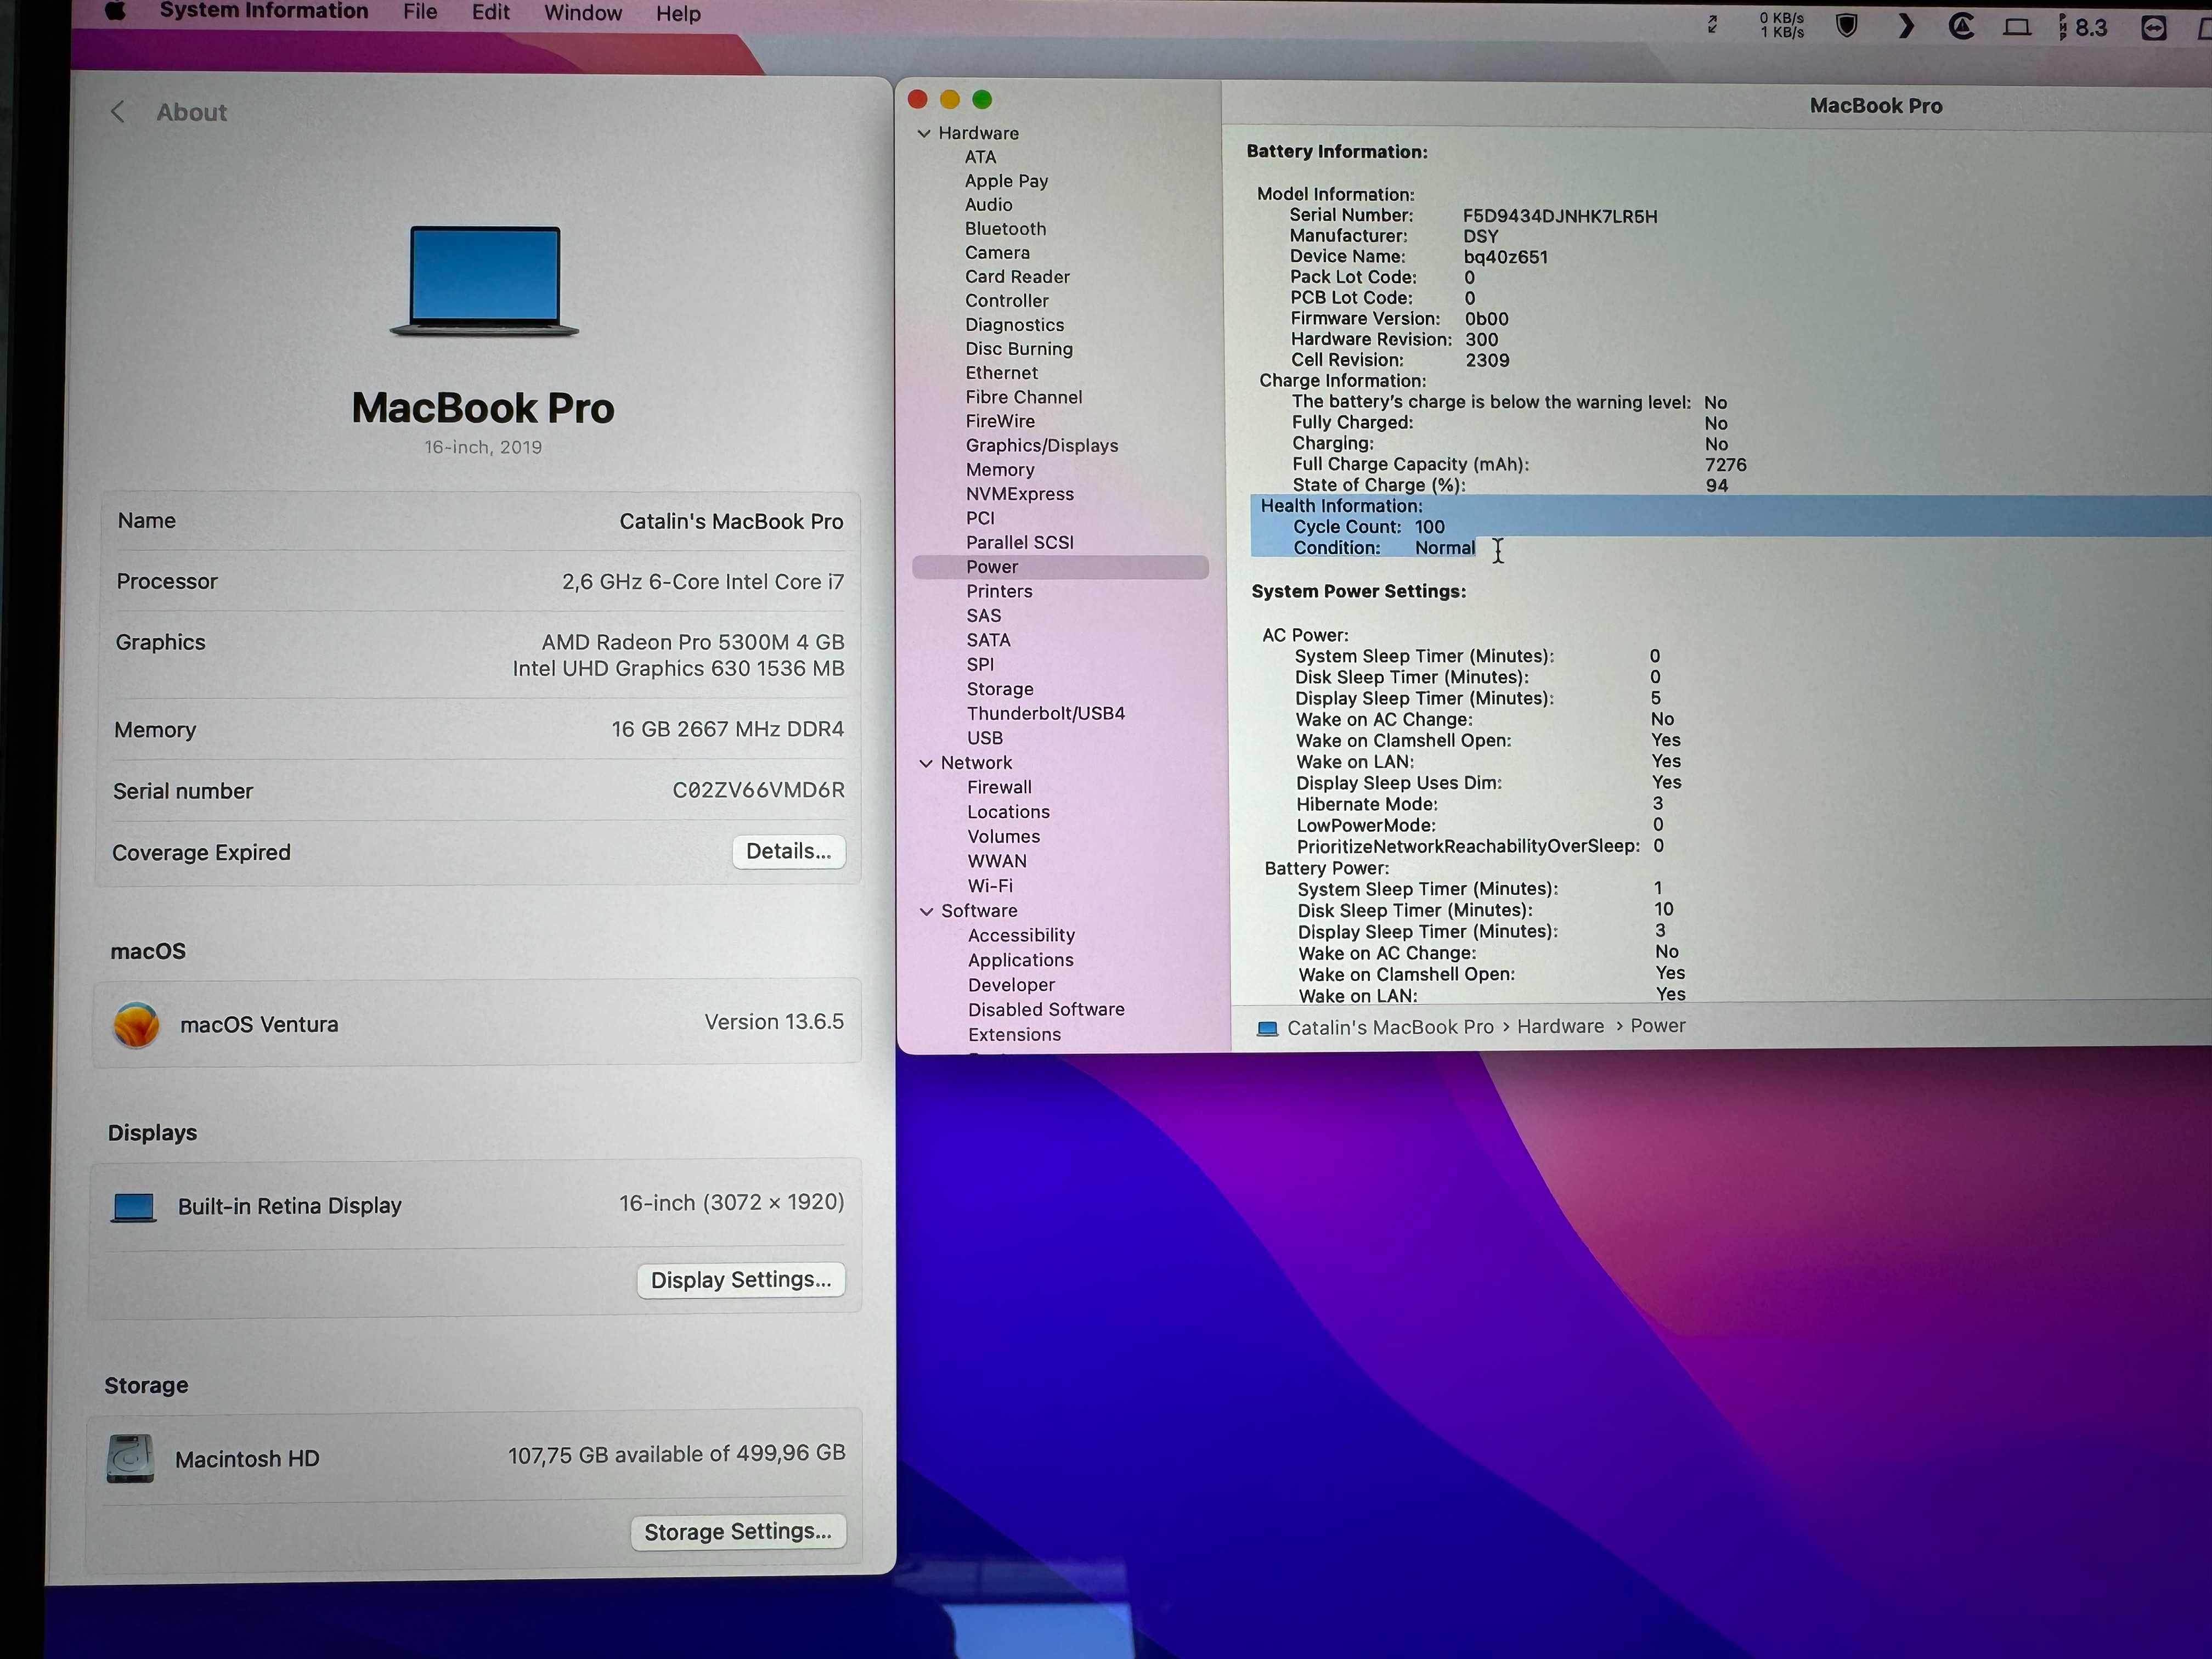Image resolution: width=2212 pixels, height=1659 pixels.
Task: Click the computer name Catalin's MacBook Pro field
Action: (731, 521)
